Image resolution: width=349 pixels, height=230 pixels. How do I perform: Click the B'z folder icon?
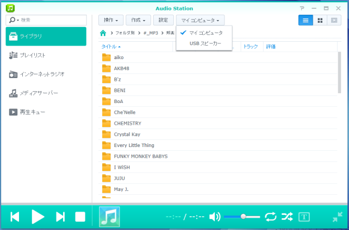click(x=107, y=80)
